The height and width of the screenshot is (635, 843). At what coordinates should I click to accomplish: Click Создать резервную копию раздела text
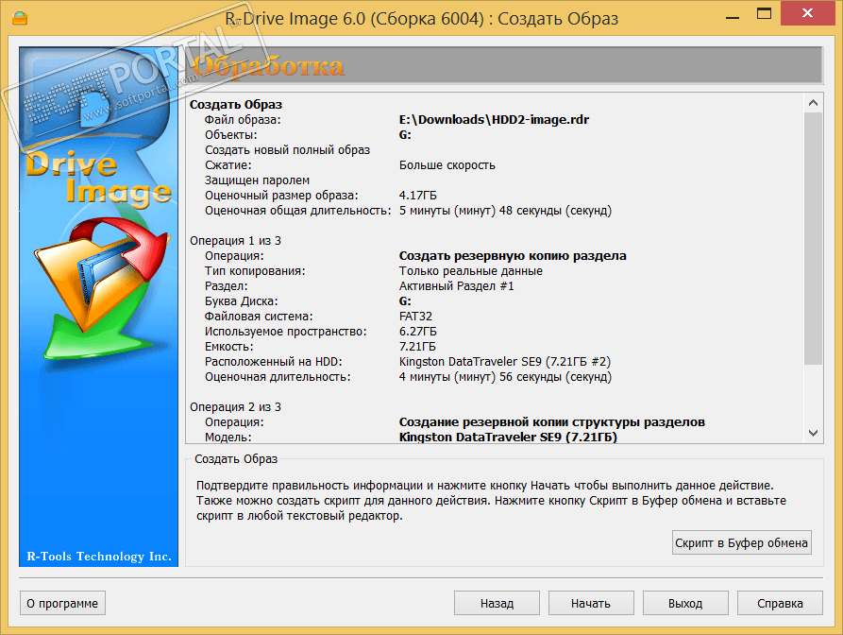[x=513, y=256]
